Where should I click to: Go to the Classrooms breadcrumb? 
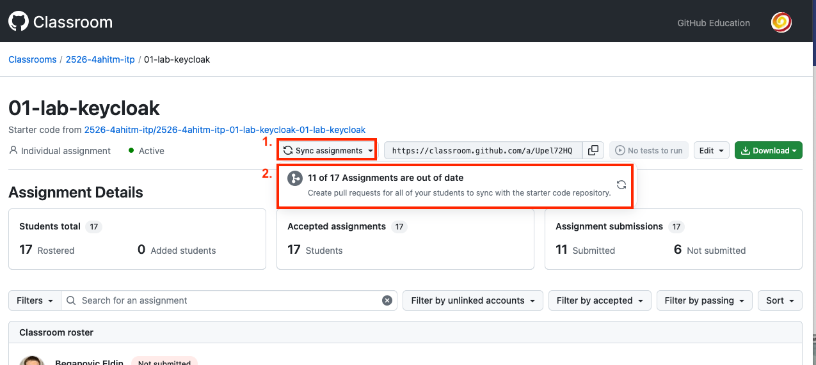(33, 59)
